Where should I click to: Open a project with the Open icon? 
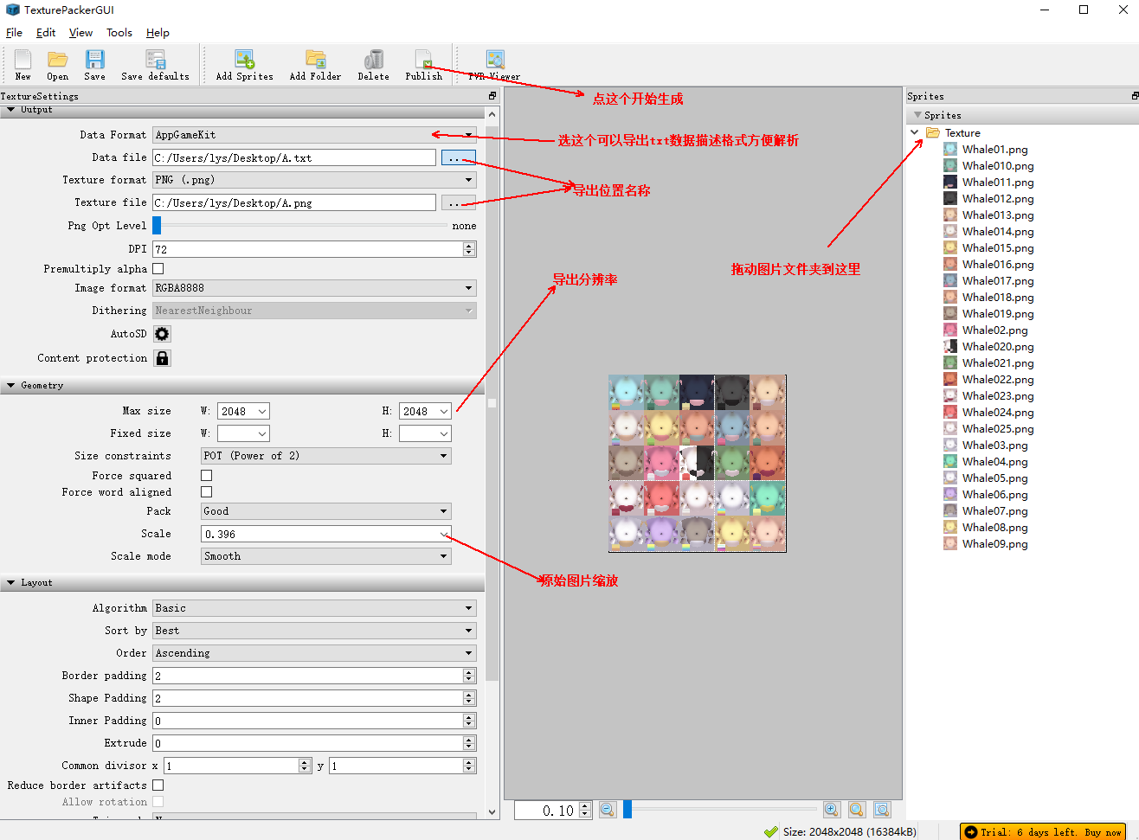(57, 64)
